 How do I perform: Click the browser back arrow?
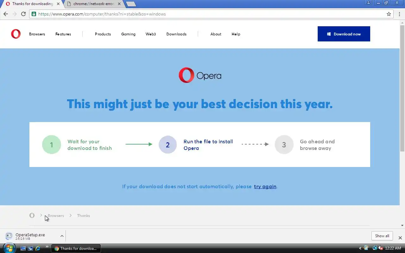point(6,14)
